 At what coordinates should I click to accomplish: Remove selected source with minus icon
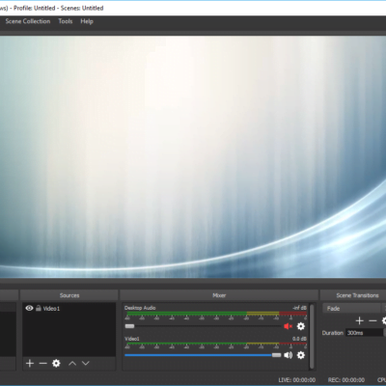(42, 363)
